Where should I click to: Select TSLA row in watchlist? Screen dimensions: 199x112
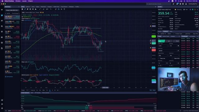12,32
